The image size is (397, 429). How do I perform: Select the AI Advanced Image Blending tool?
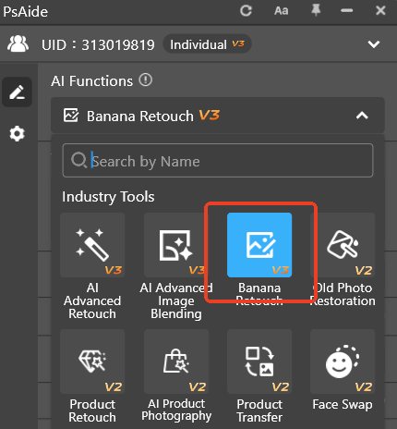point(176,245)
